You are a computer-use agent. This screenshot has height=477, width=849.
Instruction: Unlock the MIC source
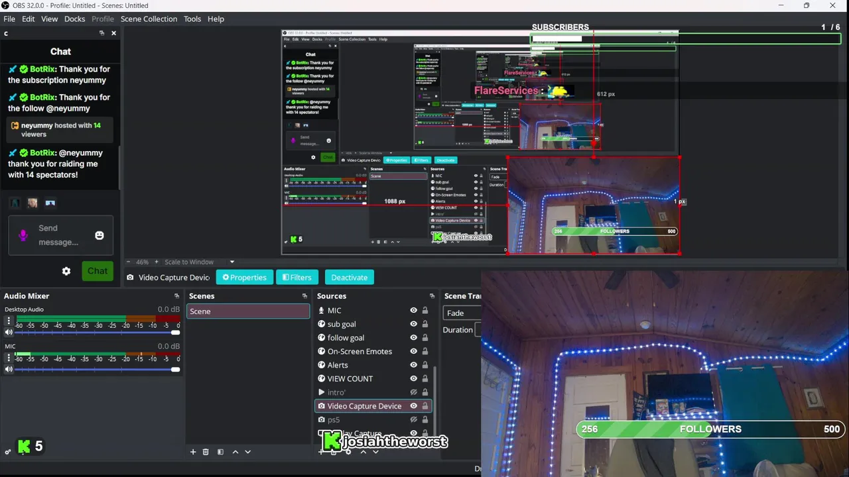(x=425, y=310)
